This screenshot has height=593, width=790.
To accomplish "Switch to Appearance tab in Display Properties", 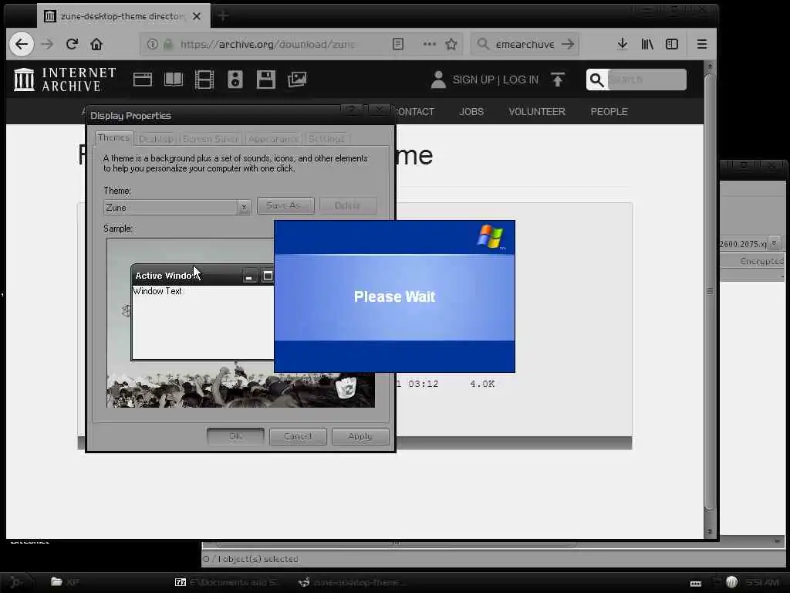I will point(274,139).
